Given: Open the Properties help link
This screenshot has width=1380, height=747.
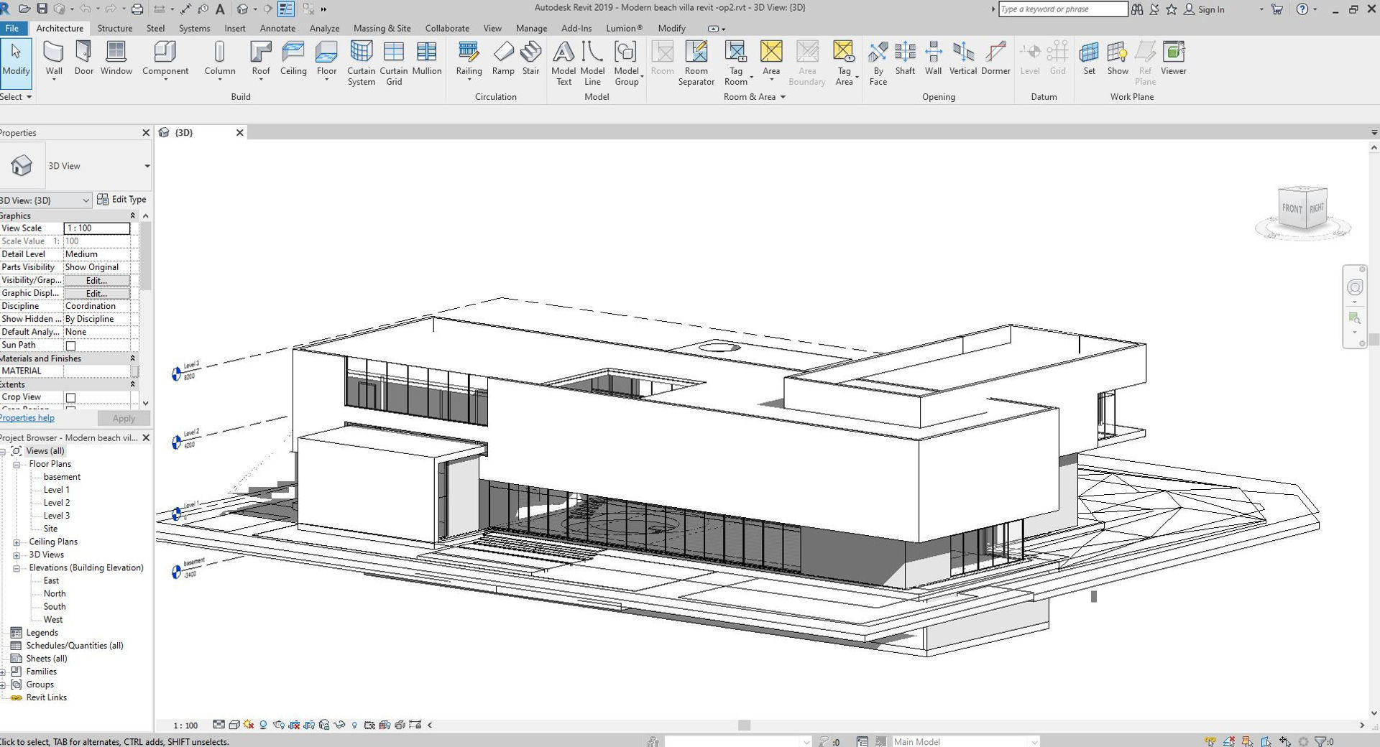Looking at the screenshot, I should pos(27,418).
